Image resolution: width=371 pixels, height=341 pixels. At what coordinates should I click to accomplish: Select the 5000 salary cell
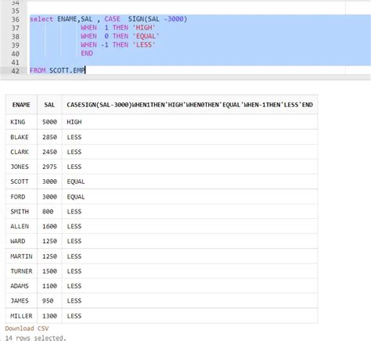tap(49, 122)
